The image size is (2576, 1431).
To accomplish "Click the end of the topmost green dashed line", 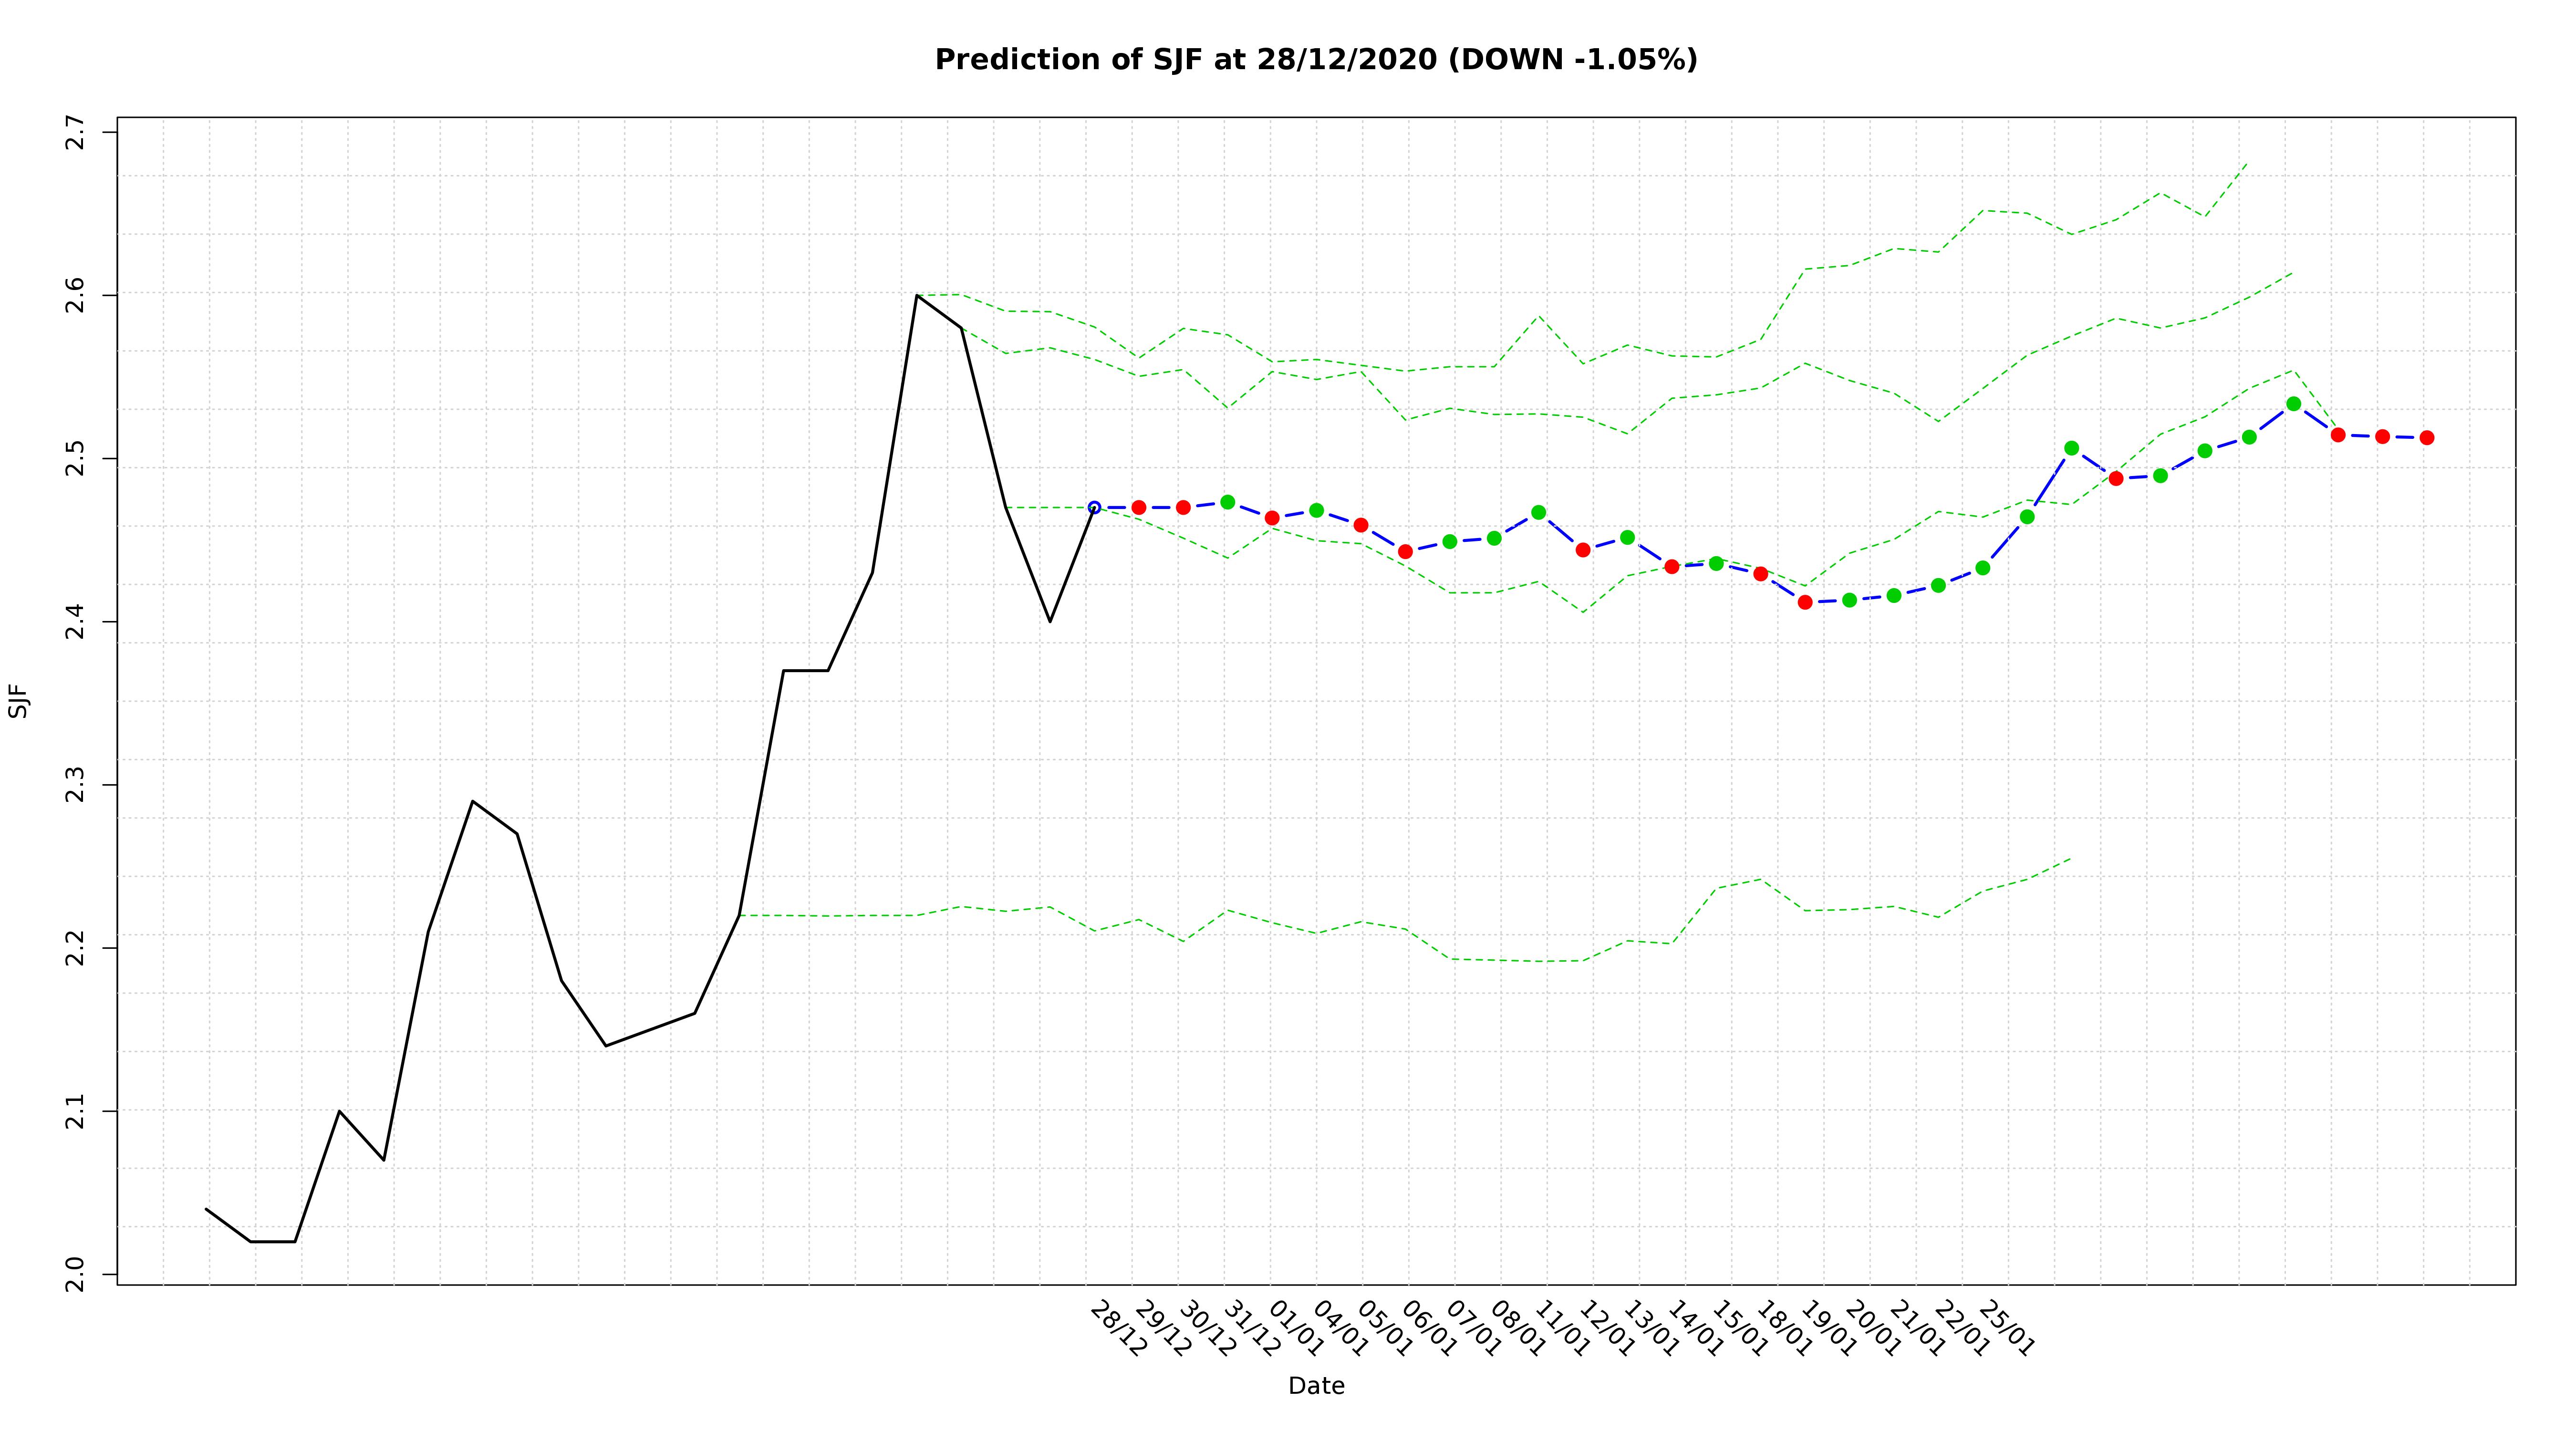I will tap(2248, 163).
